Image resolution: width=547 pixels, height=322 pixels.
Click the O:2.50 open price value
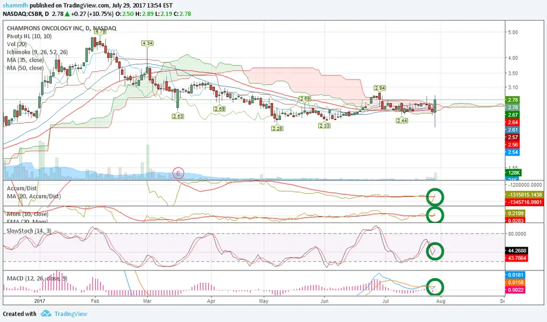click(124, 14)
